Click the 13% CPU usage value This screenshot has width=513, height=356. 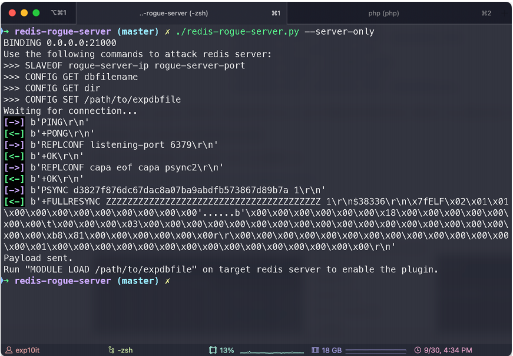227,350
